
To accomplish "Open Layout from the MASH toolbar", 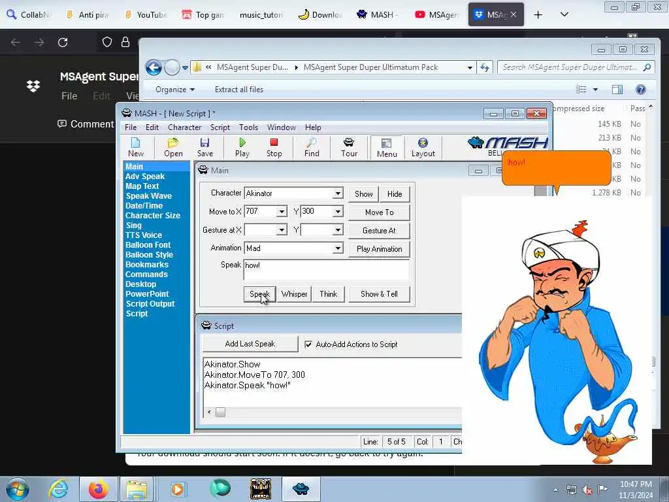I will click(423, 147).
